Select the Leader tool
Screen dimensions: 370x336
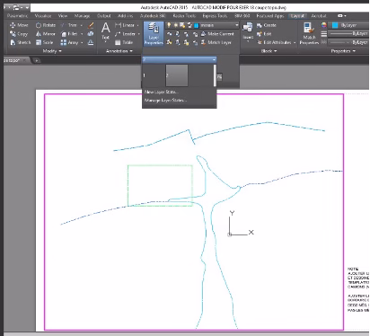125,34
